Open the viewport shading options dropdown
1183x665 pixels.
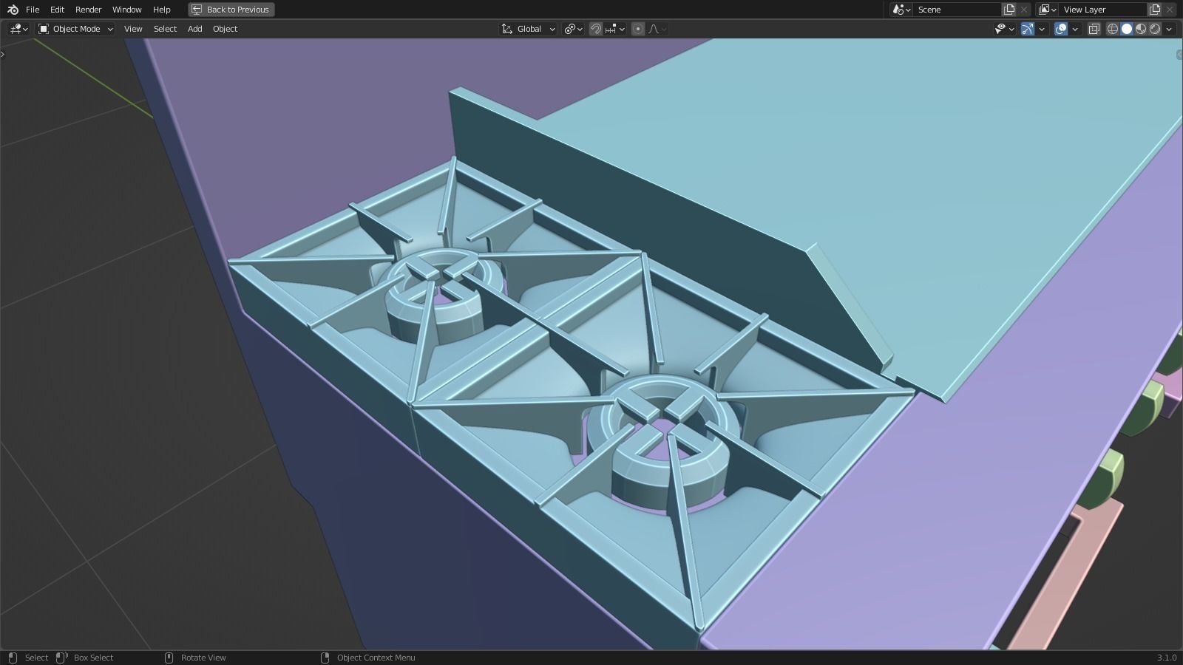tap(1169, 29)
